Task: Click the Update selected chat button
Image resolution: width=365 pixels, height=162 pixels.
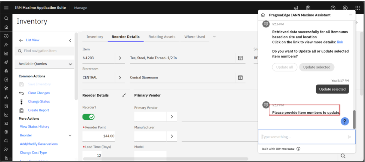Action: coord(317,67)
